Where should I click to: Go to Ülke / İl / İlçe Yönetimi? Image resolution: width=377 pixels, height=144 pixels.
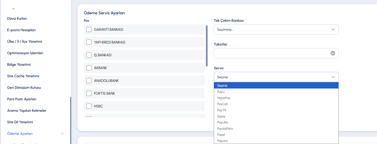tap(25, 41)
